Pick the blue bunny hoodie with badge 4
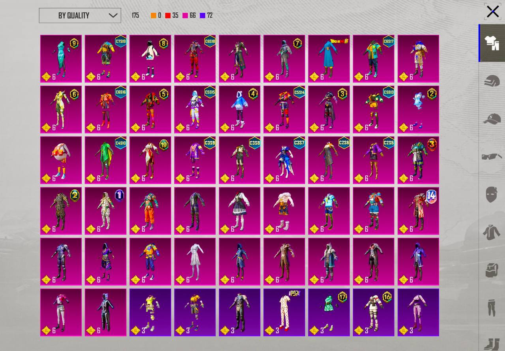The image size is (505, 351). point(239,109)
